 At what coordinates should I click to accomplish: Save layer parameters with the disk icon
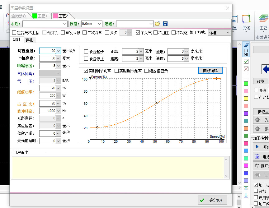coord(165,23)
